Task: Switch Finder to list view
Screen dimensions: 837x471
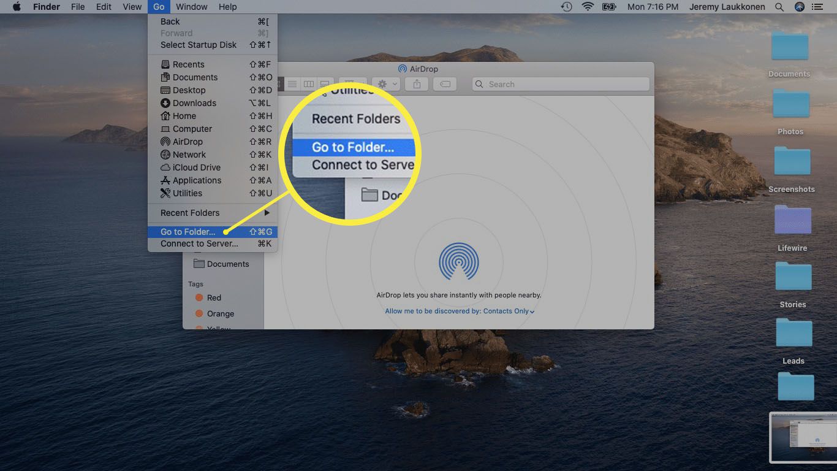Action: [293, 84]
